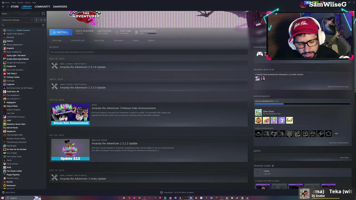Open the Help menu

coord(34,2)
